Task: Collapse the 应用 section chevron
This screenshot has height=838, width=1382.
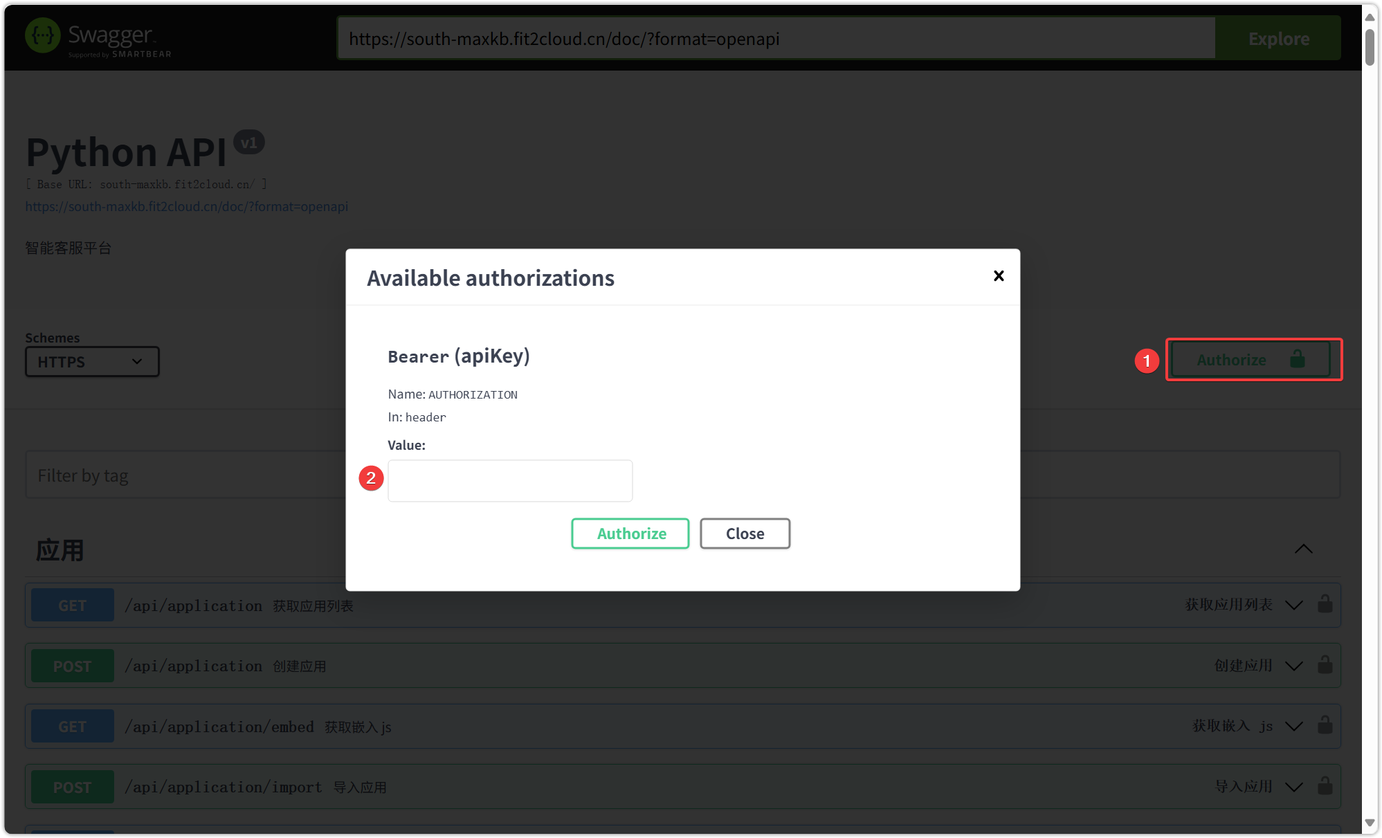Action: click(x=1303, y=549)
